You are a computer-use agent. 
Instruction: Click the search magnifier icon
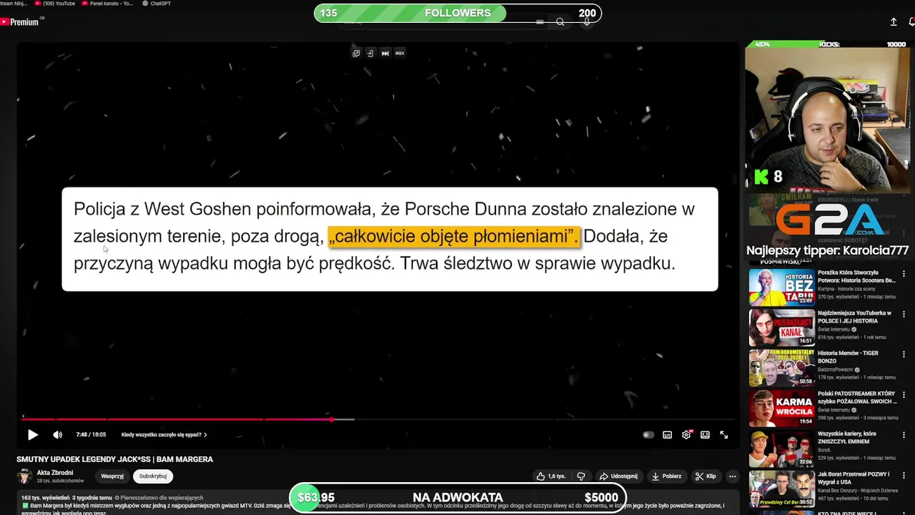560,22
